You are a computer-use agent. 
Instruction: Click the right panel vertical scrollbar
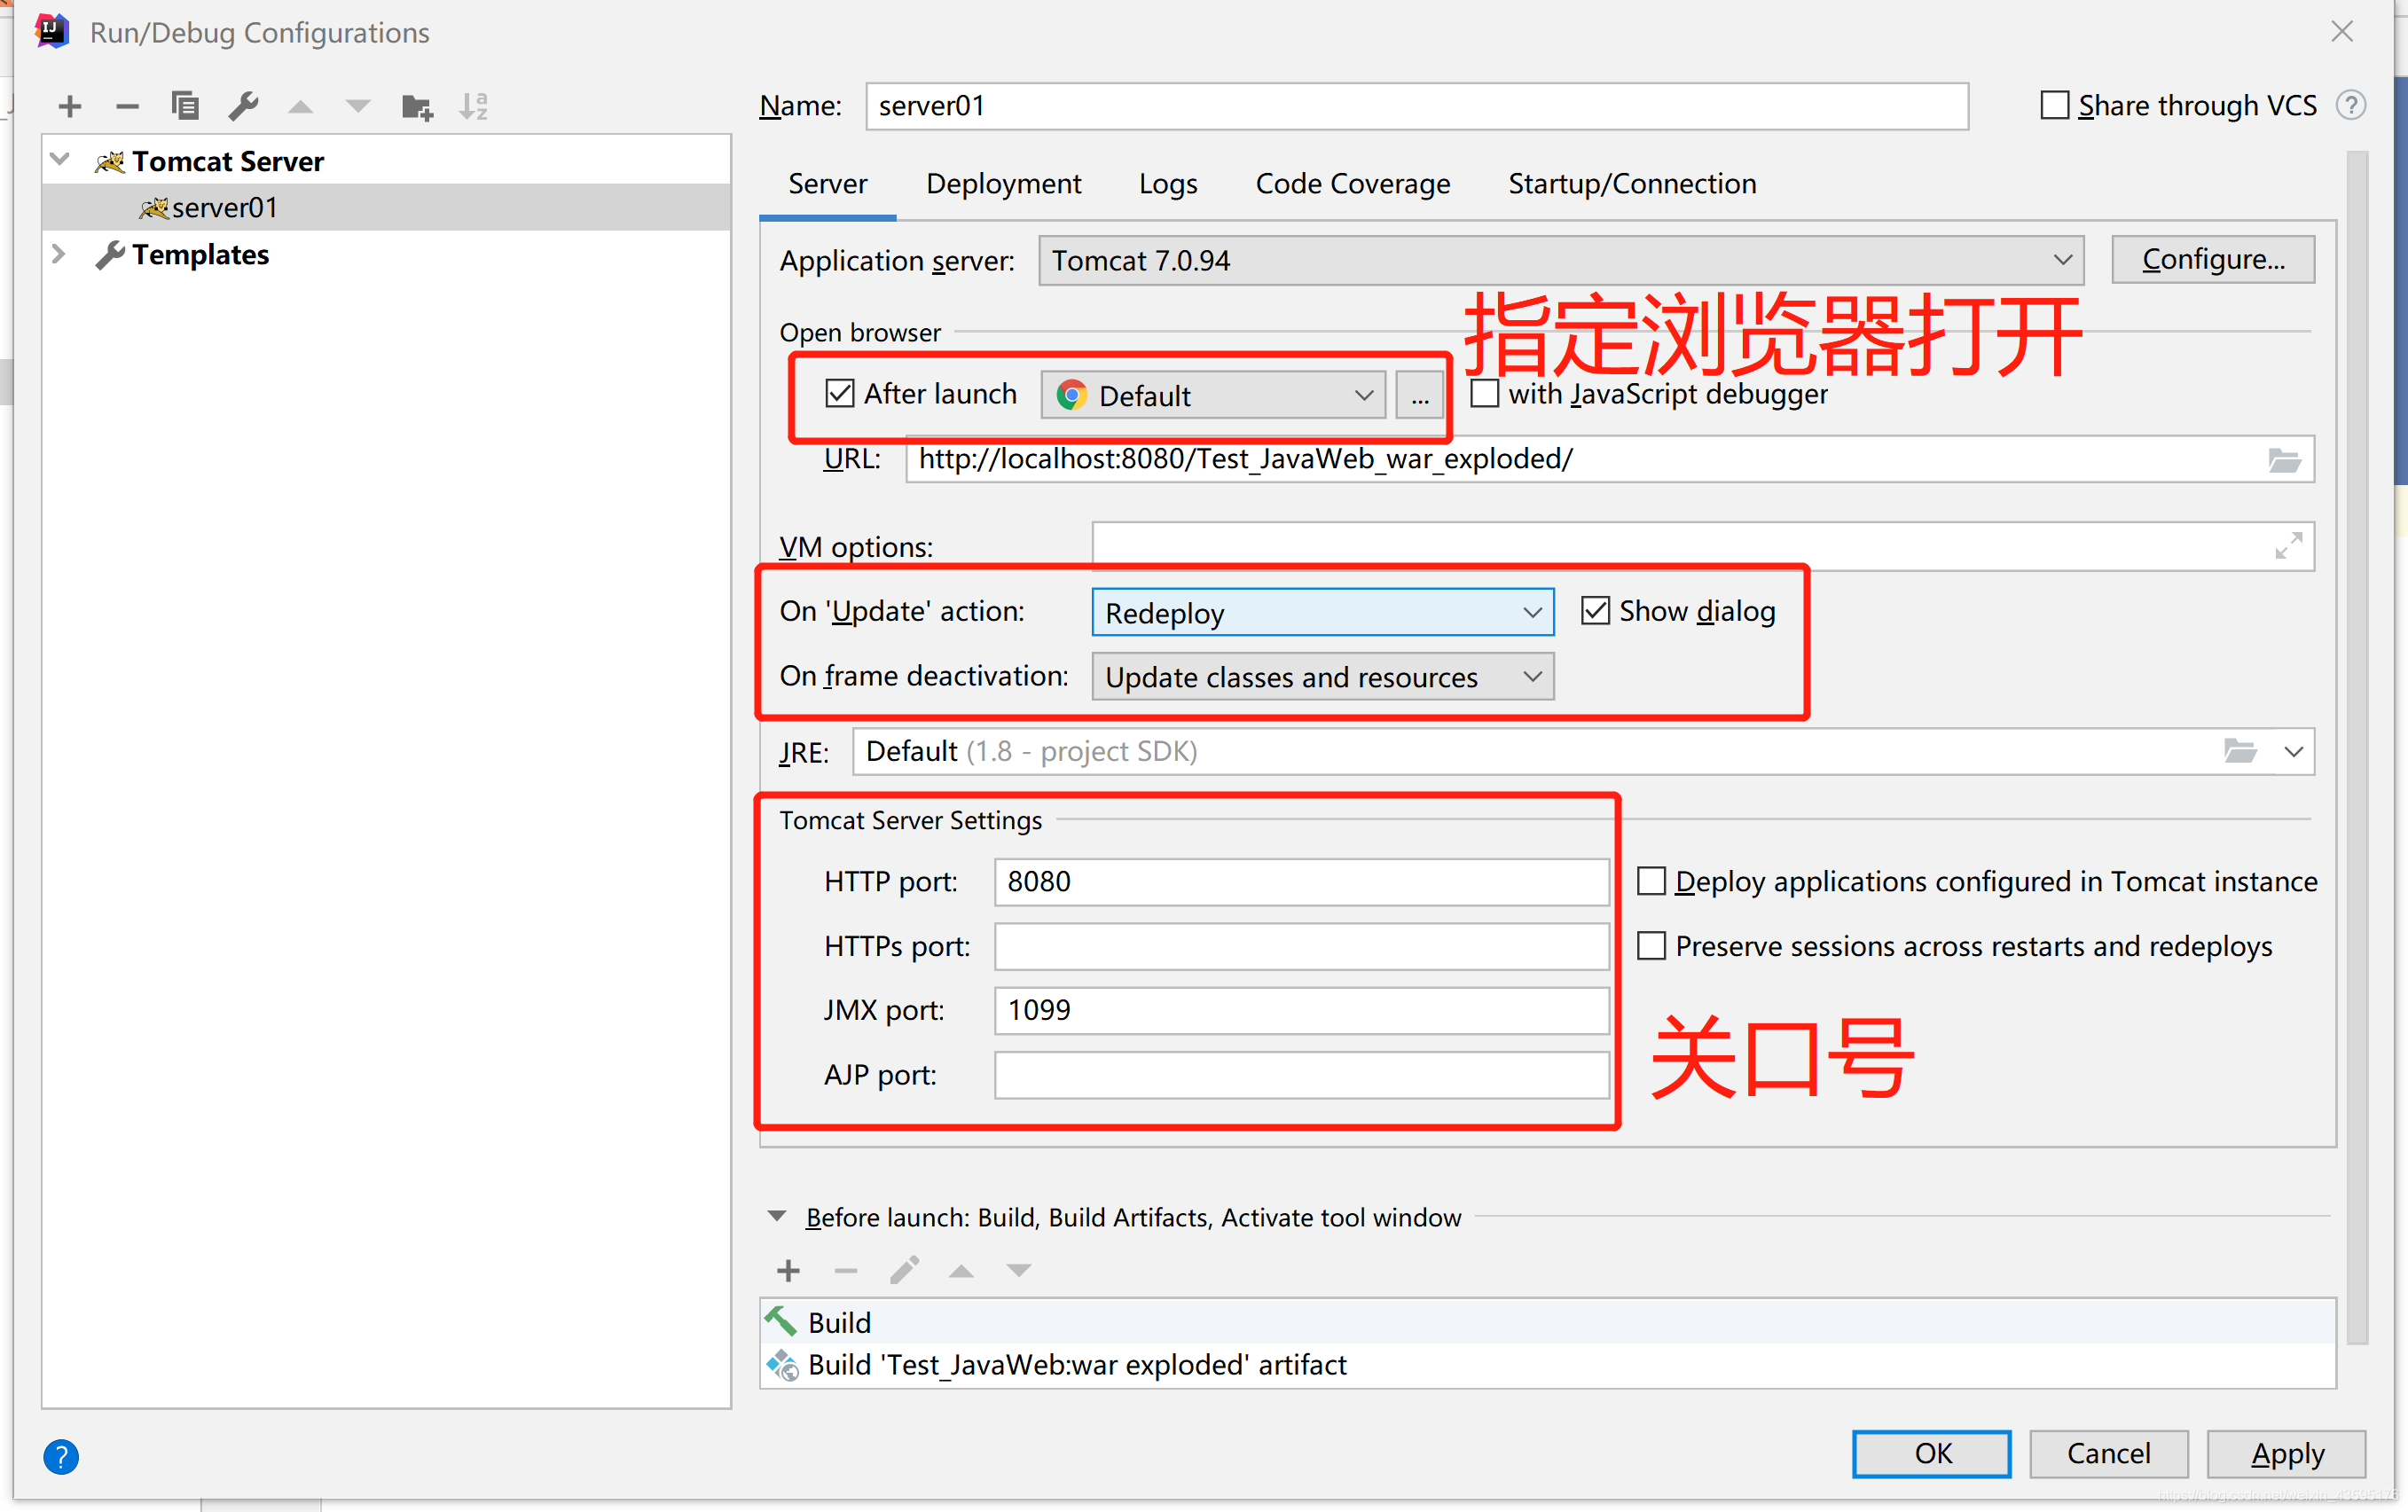[x=2357, y=747]
